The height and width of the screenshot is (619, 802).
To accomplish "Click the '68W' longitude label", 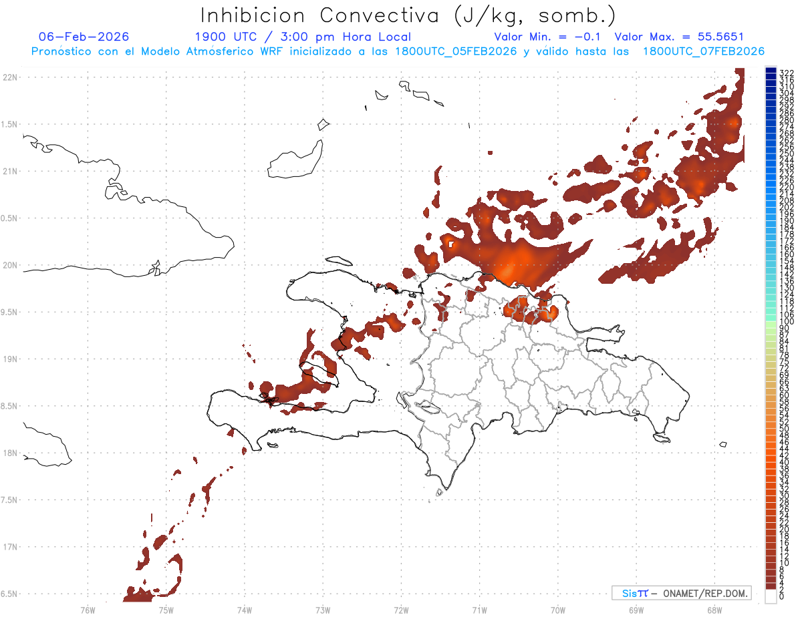I will pyautogui.click(x=714, y=609).
